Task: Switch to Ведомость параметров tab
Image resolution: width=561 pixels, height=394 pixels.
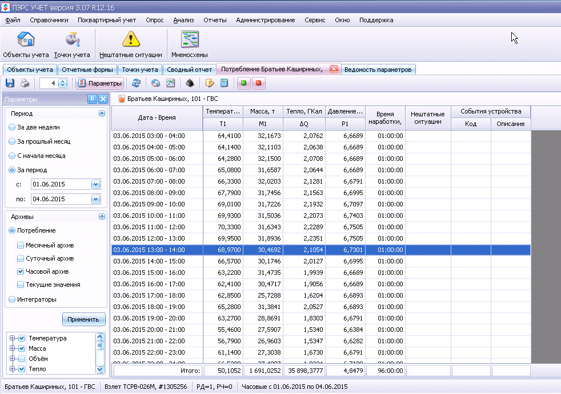Action: [378, 70]
